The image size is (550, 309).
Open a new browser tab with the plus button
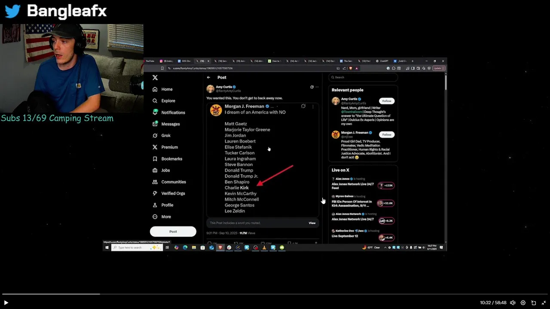point(412,61)
